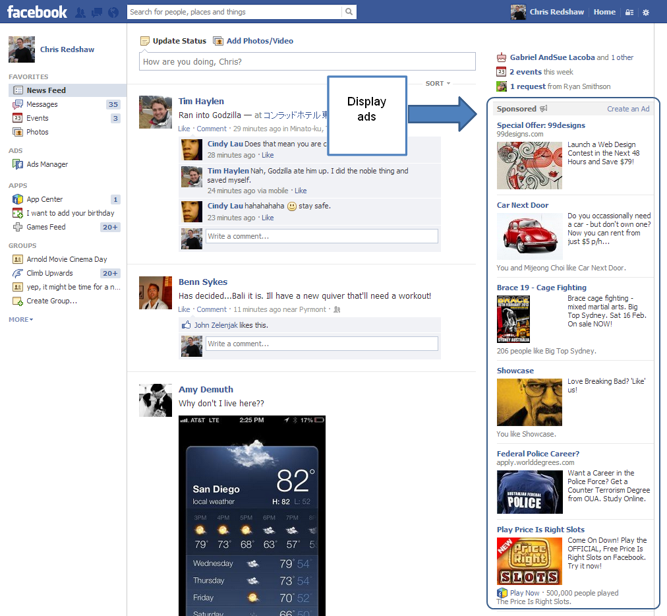The width and height of the screenshot is (667, 616).
Task: Click Benn Sykes' profile picture
Action: point(156,293)
